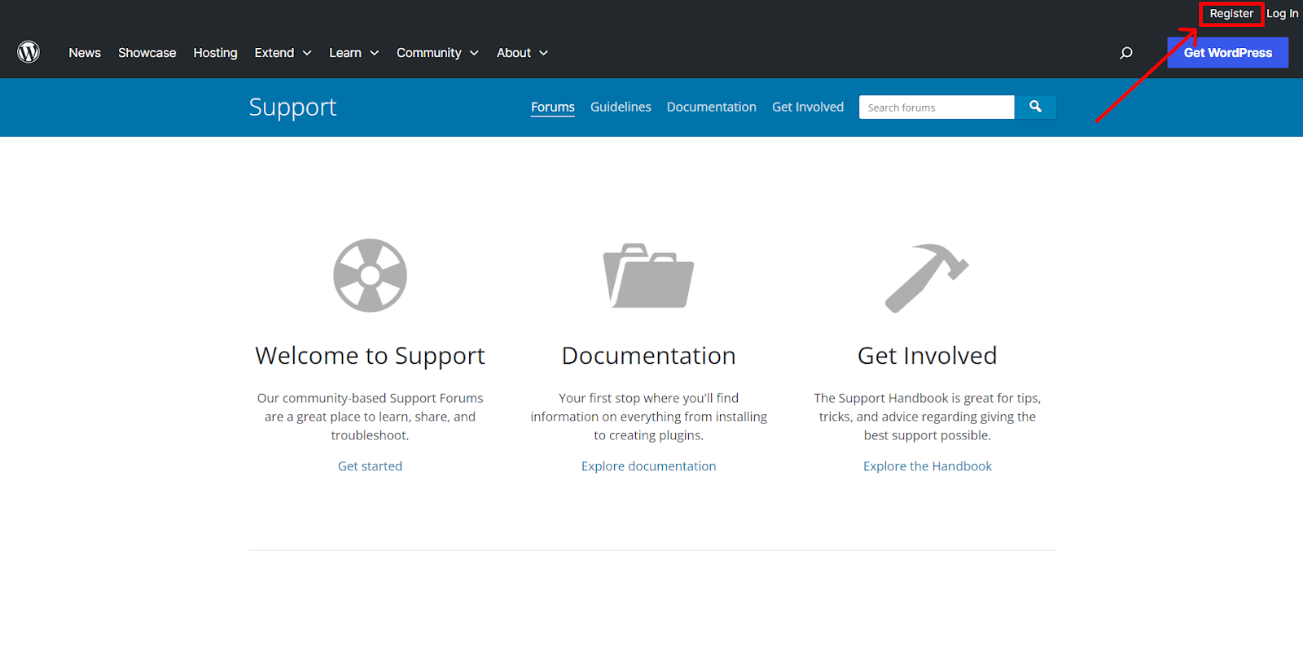Viewport: 1303px width, 652px height.
Task: Open the Showcase menu item
Action: tap(147, 53)
